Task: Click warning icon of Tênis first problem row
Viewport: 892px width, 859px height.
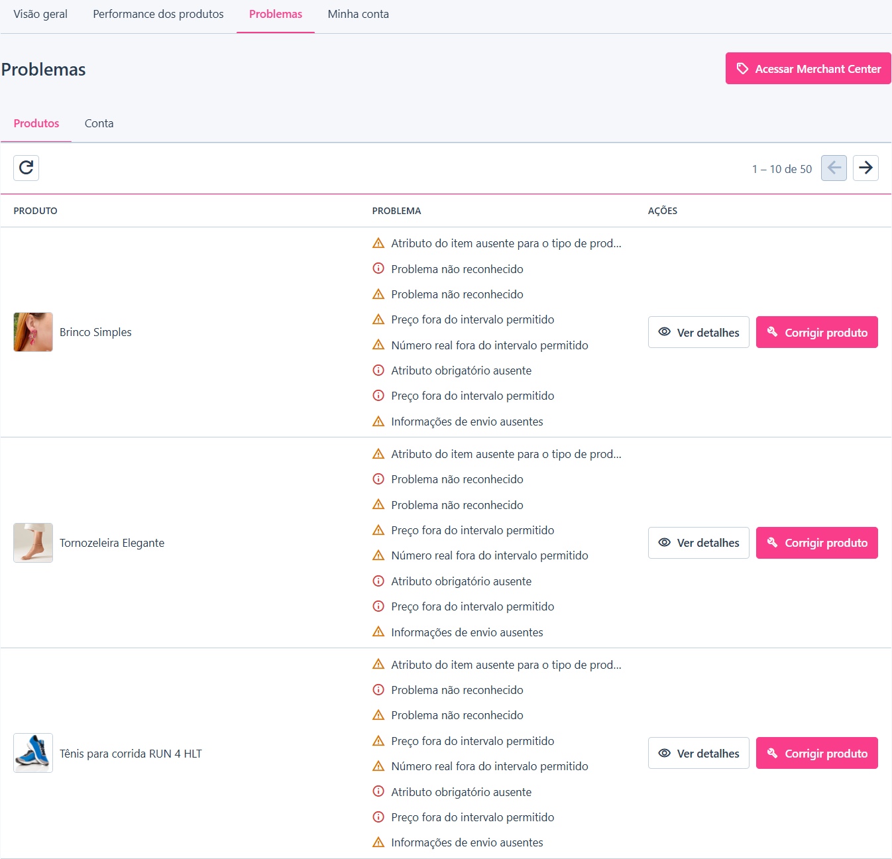Action: 378,664
